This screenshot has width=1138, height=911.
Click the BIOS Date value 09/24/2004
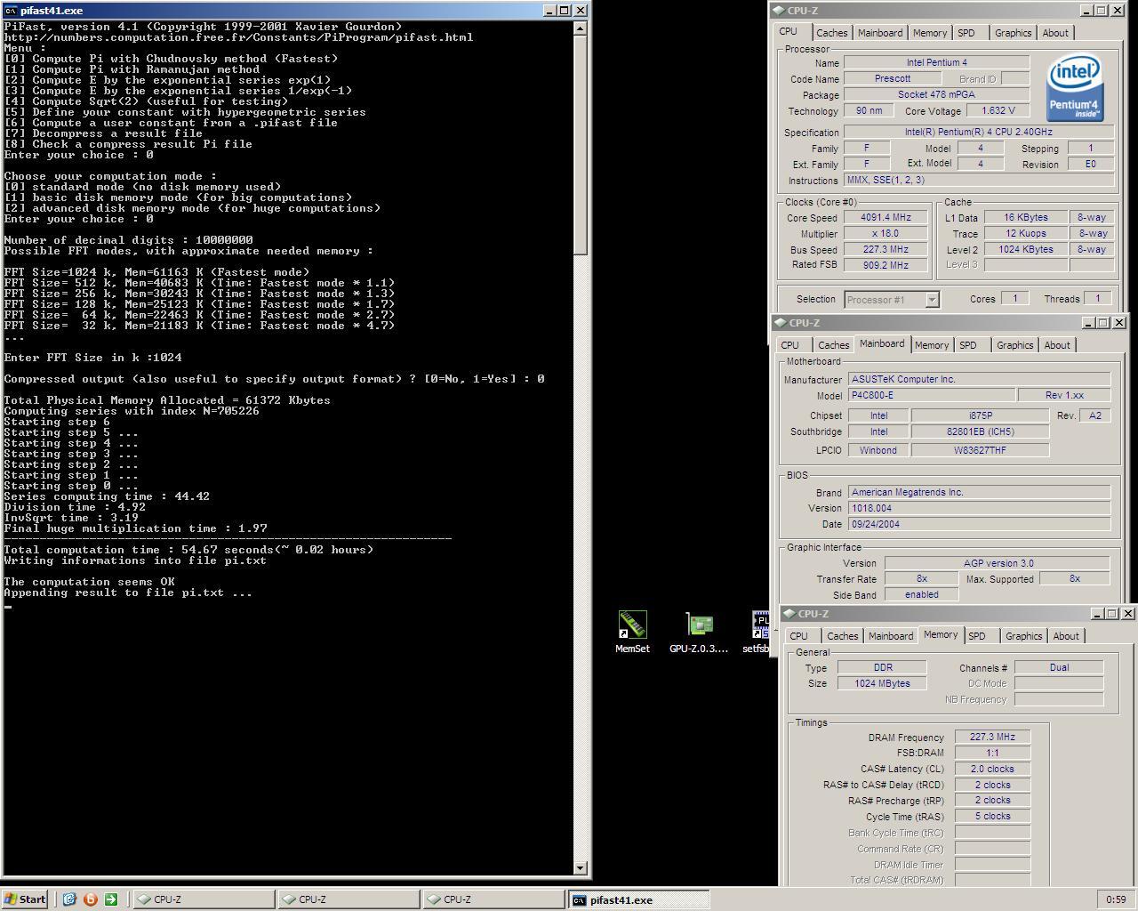click(x=979, y=524)
